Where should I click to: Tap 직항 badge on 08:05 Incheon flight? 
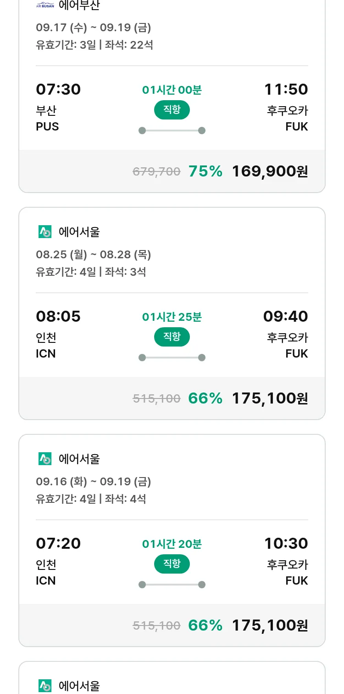(x=172, y=337)
